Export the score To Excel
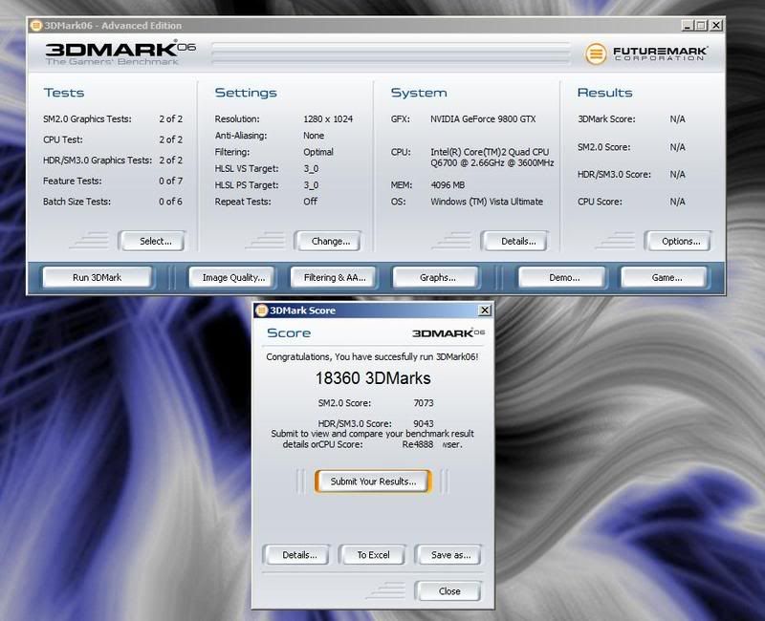The image size is (765, 621). tap(373, 555)
